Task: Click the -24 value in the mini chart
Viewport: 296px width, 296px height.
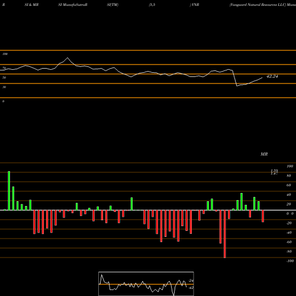Action: [x=191, y=281]
